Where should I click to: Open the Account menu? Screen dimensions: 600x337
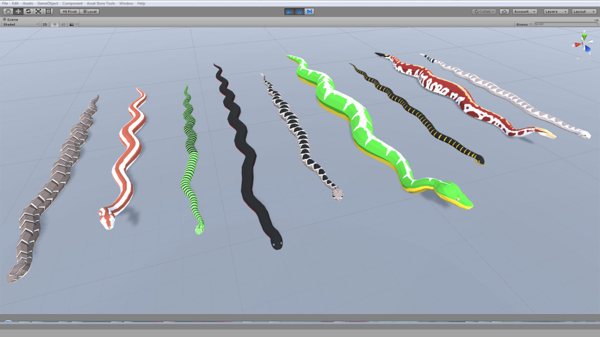524,11
